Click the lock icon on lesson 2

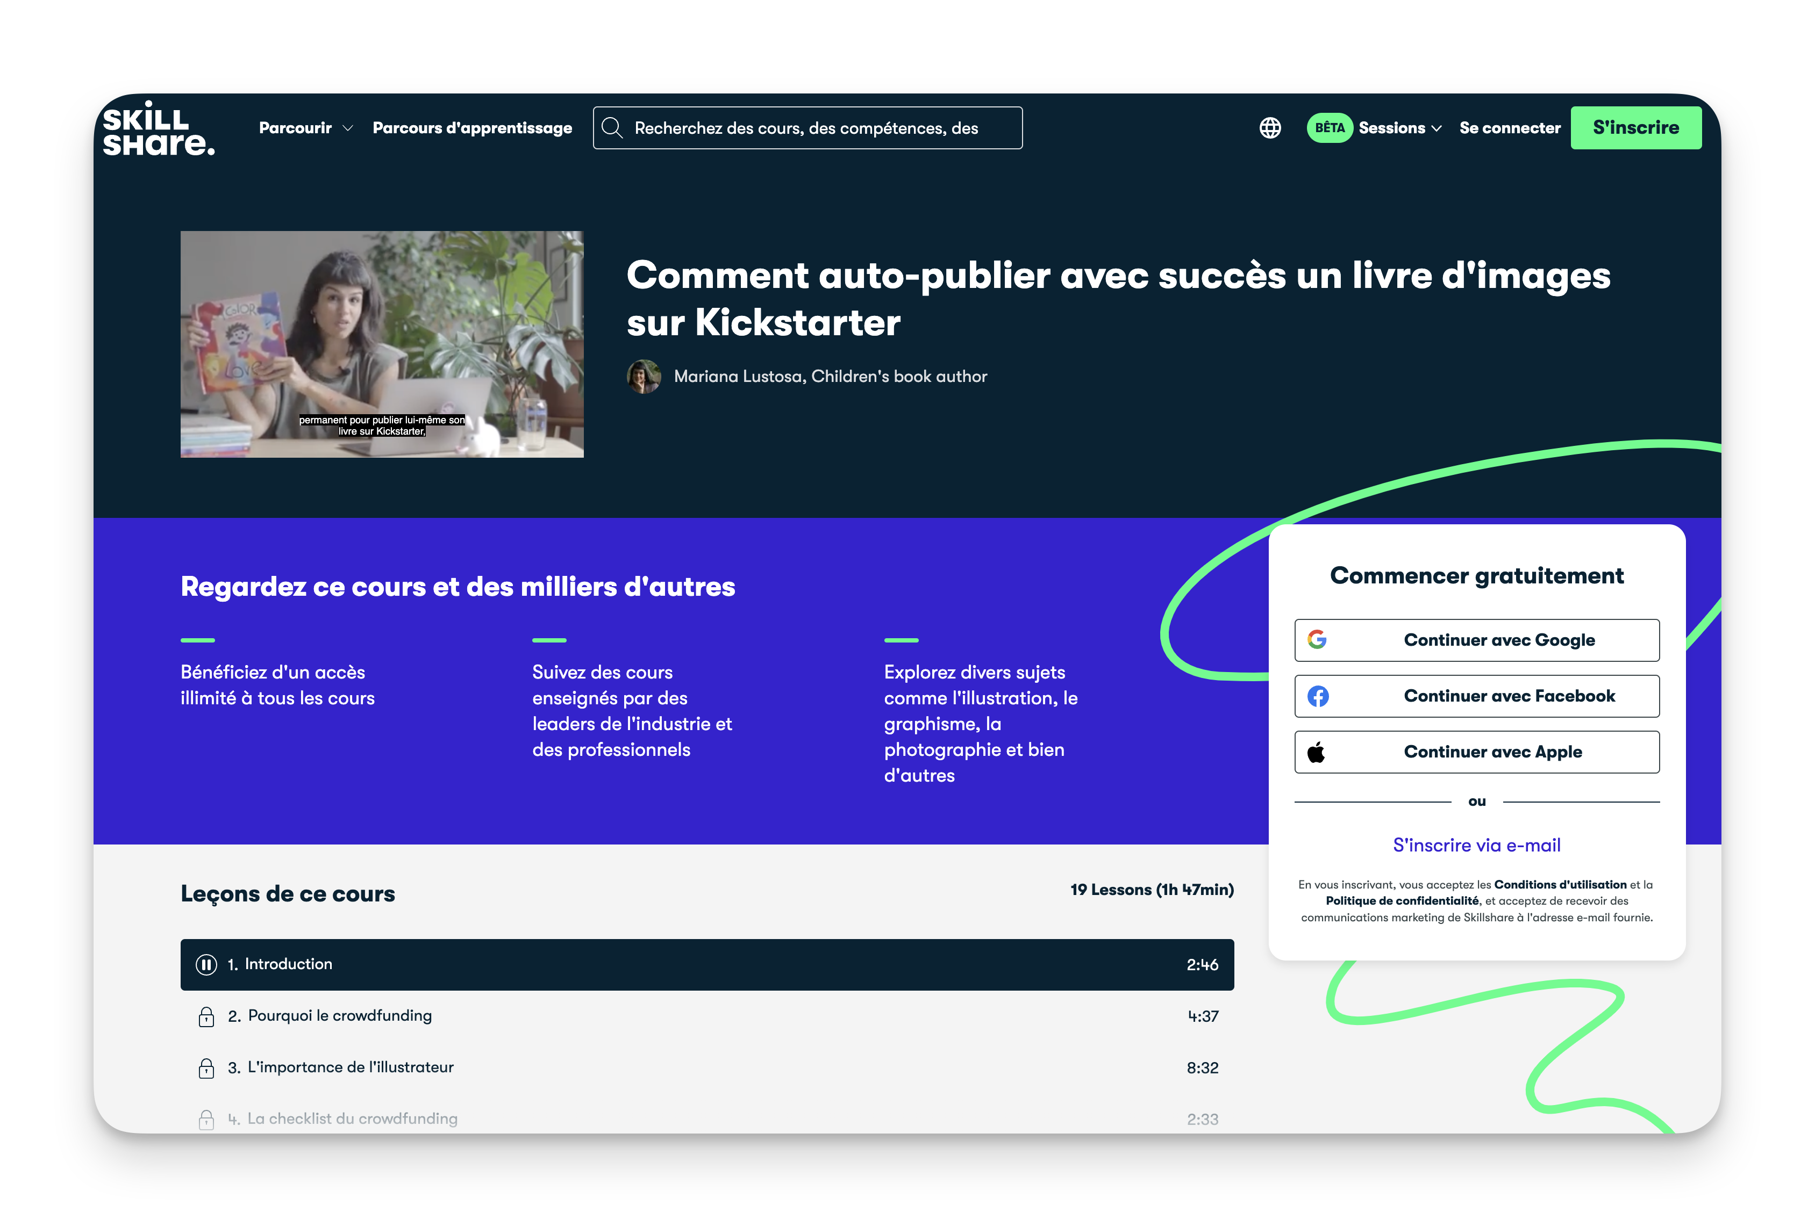206,1016
